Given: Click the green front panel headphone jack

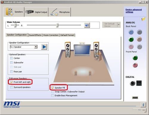Looking at the screenshot, I should point(135,58).
